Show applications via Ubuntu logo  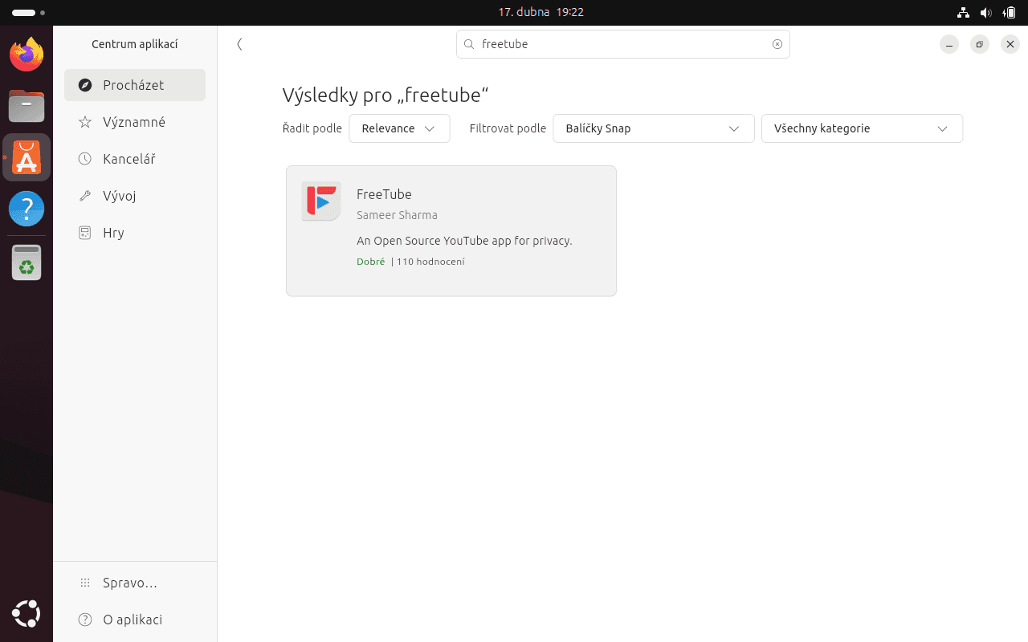point(27,615)
